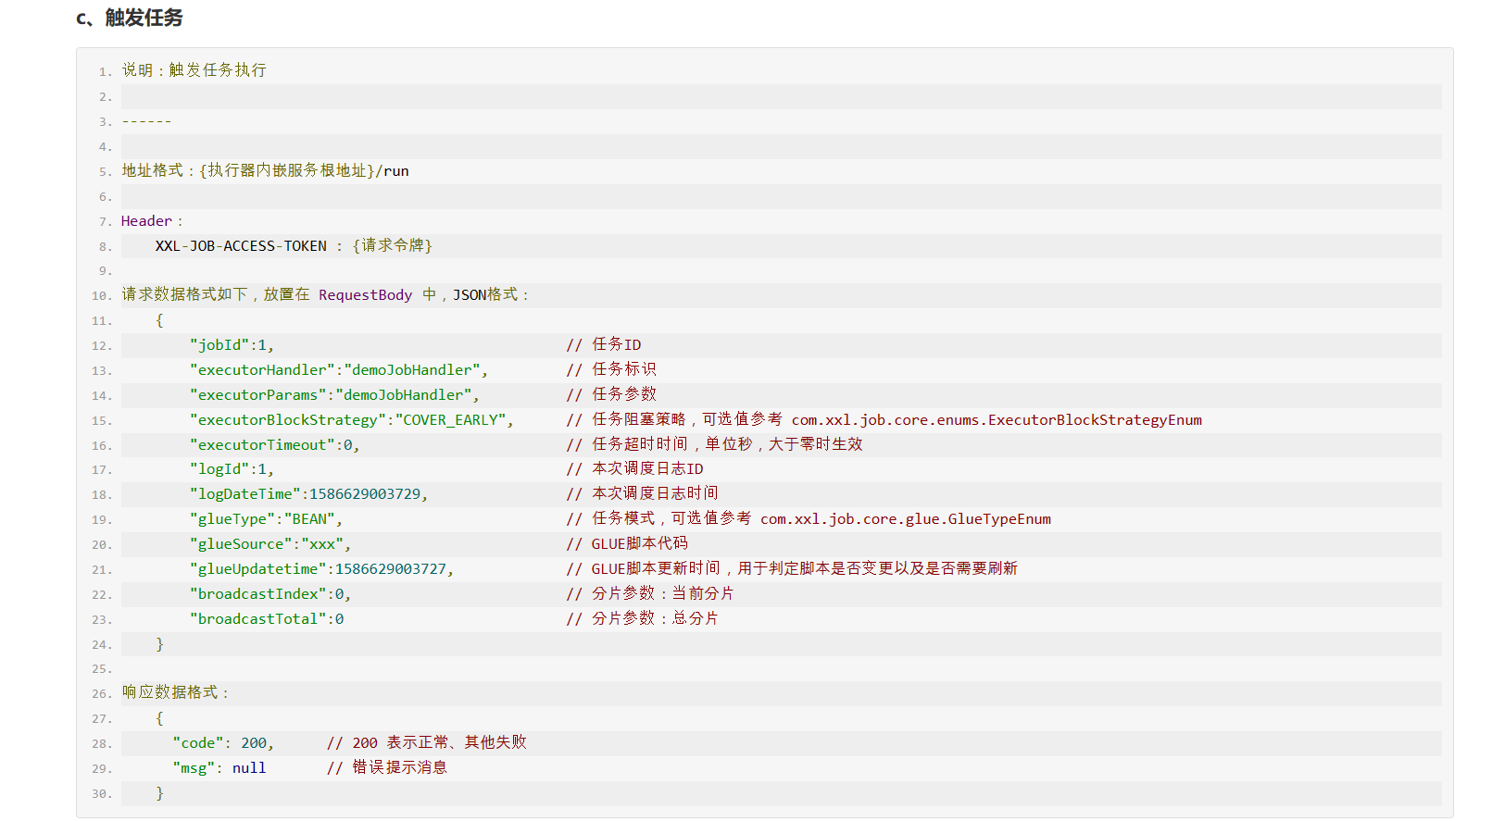Click line number 15 in the gutter
The height and width of the screenshot is (821, 1505).
click(x=101, y=421)
